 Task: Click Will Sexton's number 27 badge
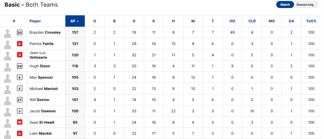click(x=19, y=100)
